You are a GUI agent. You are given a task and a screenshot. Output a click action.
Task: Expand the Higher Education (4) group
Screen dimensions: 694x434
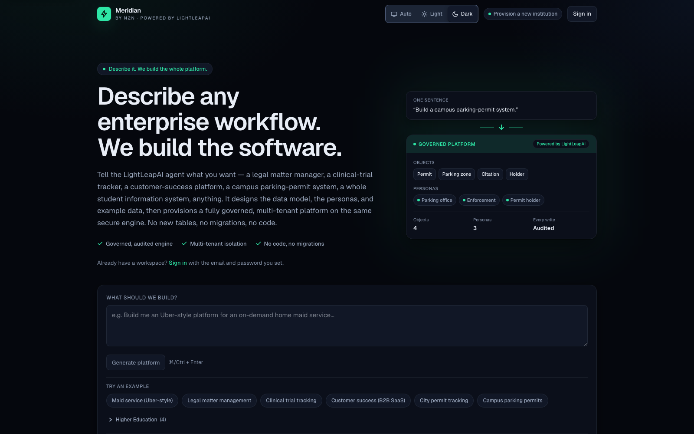pyautogui.click(x=137, y=420)
